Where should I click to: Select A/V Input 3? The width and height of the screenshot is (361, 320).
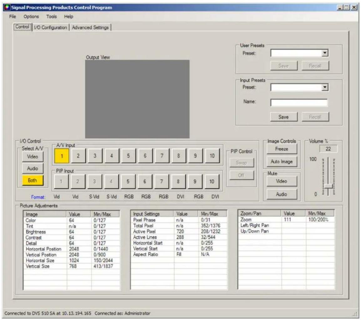tap(95, 156)
